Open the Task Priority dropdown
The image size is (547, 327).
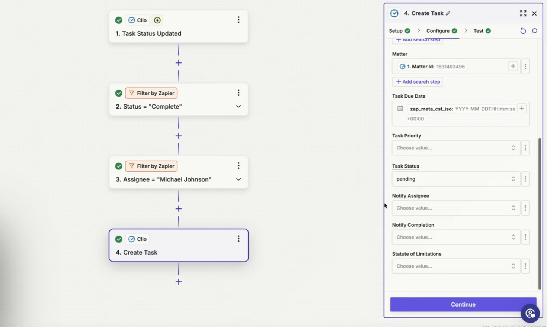[456, 148]
